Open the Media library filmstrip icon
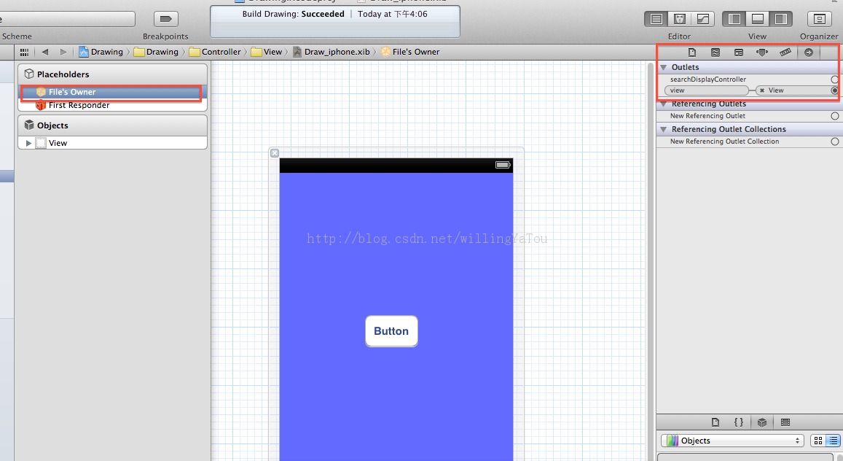 [x=785, y=422]
